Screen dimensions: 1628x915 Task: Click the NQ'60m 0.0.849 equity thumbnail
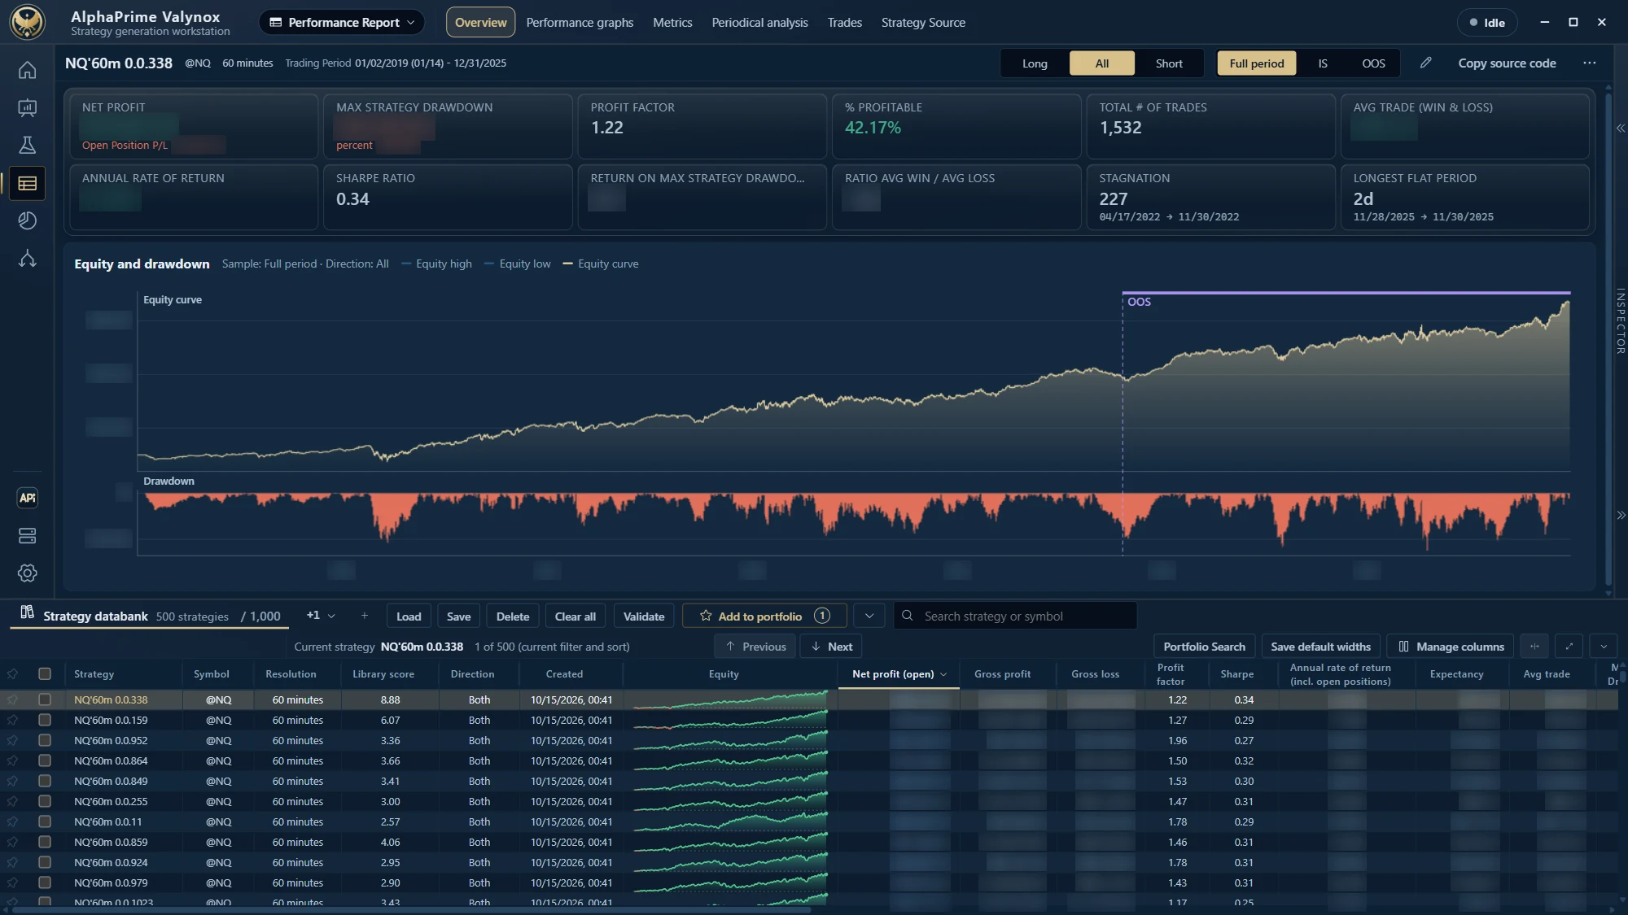point(730,781)
